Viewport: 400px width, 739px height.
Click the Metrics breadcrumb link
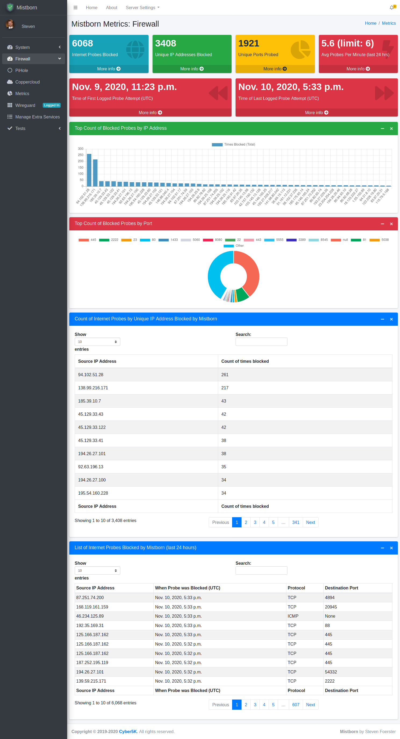coord(389,23)
